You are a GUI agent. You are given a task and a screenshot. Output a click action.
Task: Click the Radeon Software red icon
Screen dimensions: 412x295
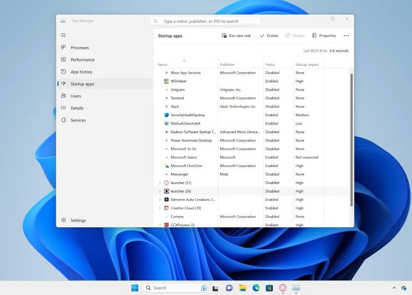coord(166,132)
